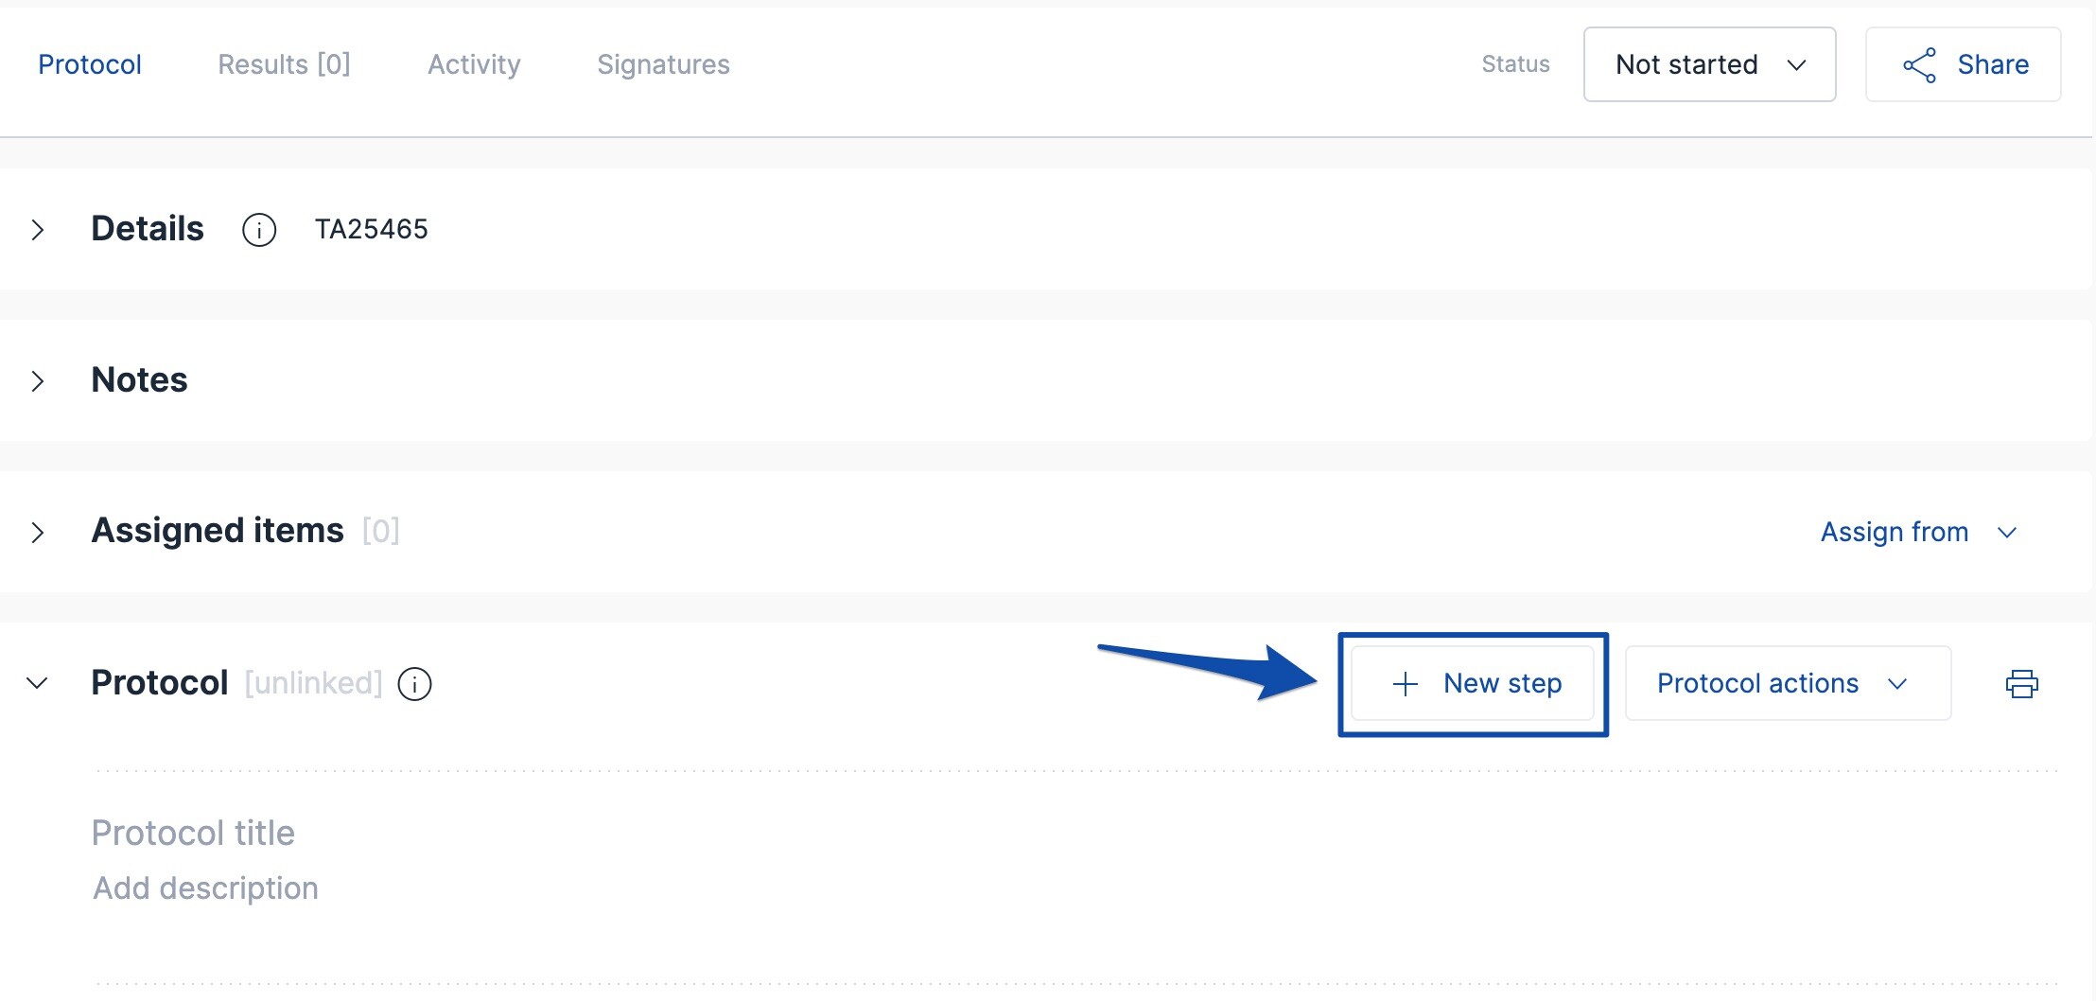2096x1001 pixels.
Task: Expand the Details section
Action: click(39, 229)
